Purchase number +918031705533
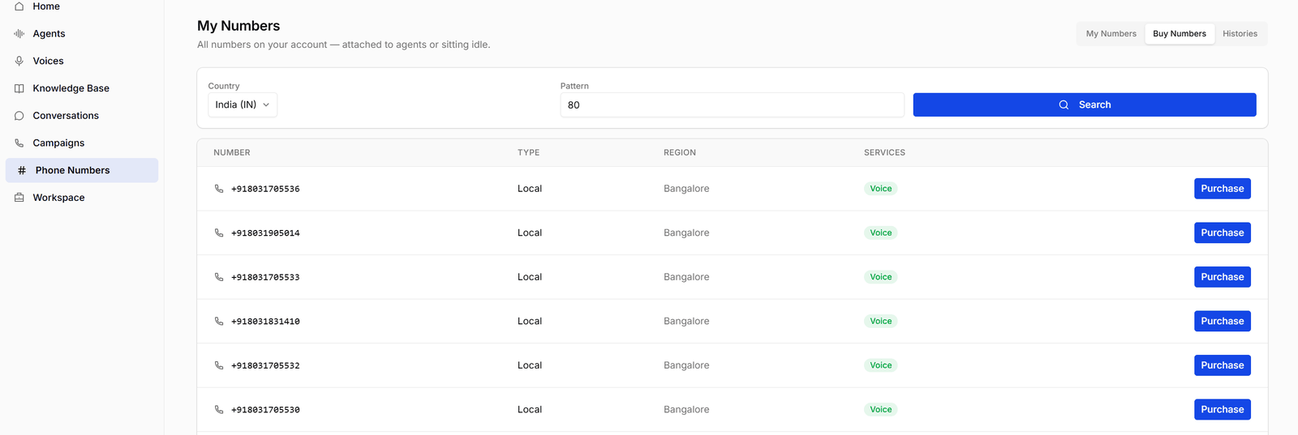This screenshot has width=1298, height=435. pos(1222,277)
